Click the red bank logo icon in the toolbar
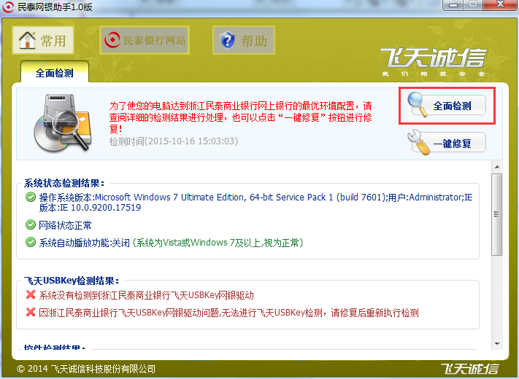The image size is (519, 379). point(112,40)
